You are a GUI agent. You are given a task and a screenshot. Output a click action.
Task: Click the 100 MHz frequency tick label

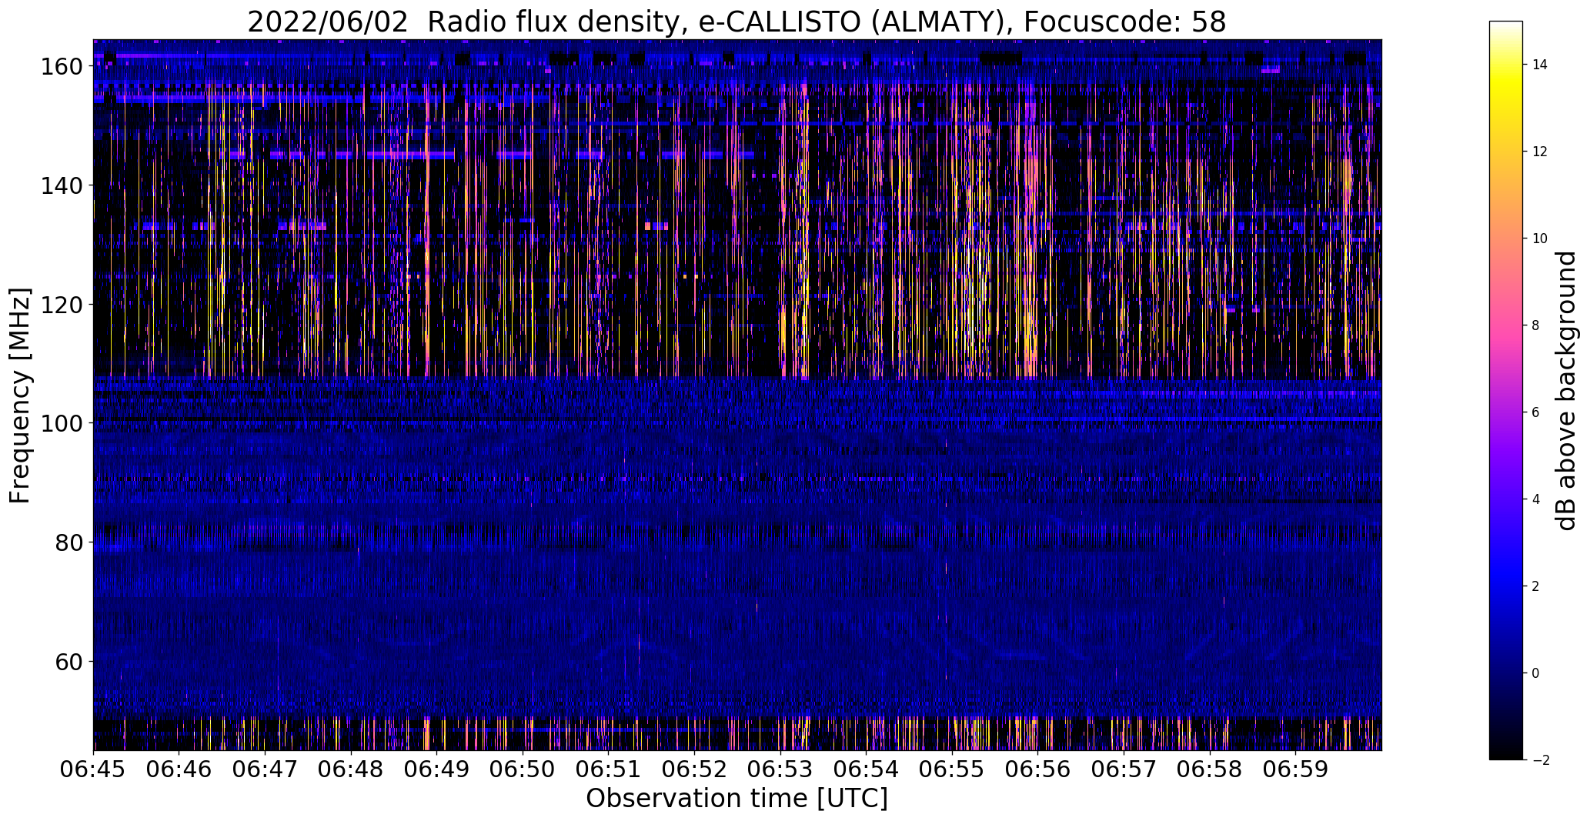tap(62, 423)
